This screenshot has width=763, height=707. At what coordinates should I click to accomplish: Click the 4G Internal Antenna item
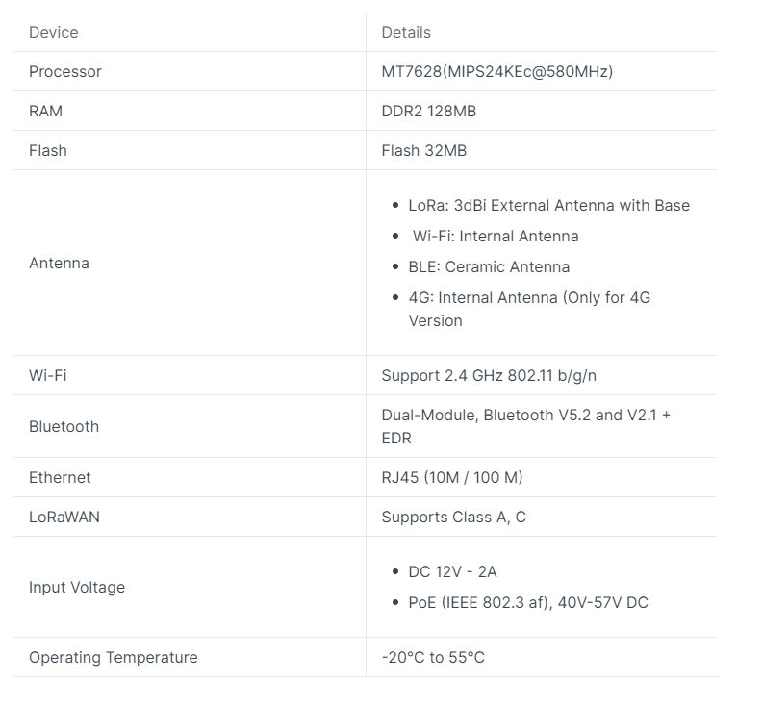(x=529, y=309)
